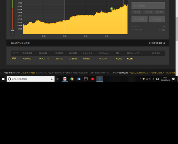Click the 21:51:12 trade time cell
The image size is (178, 144).
pos(59,59)
